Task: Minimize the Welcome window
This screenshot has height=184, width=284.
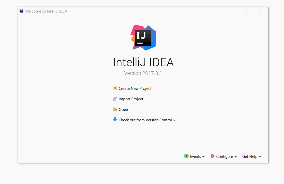Action: click(230, 11)
